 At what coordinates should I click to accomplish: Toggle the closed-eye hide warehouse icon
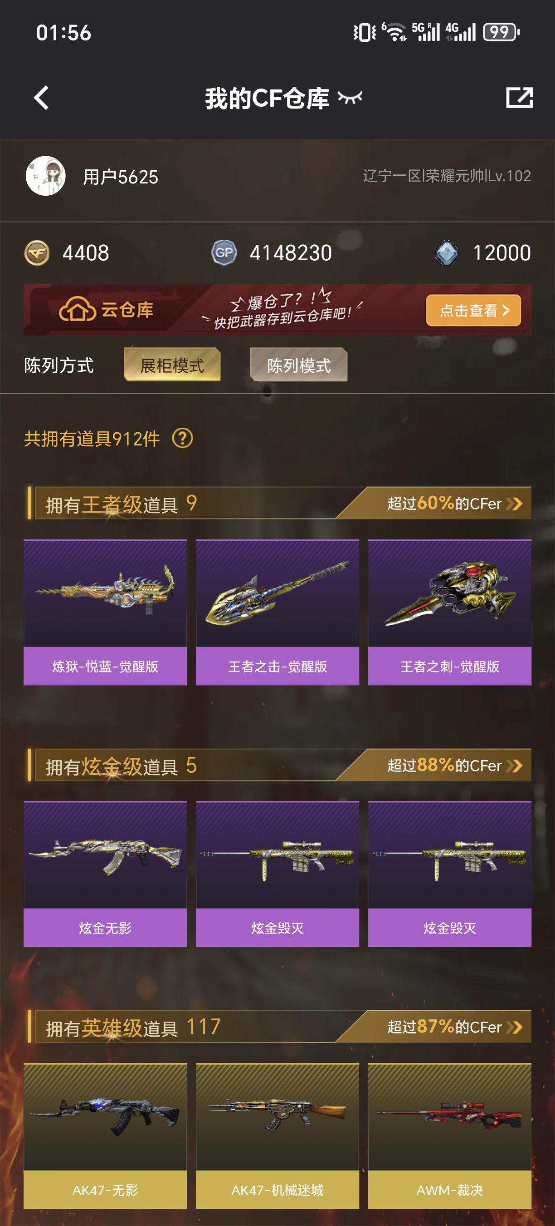click(350, 98)
